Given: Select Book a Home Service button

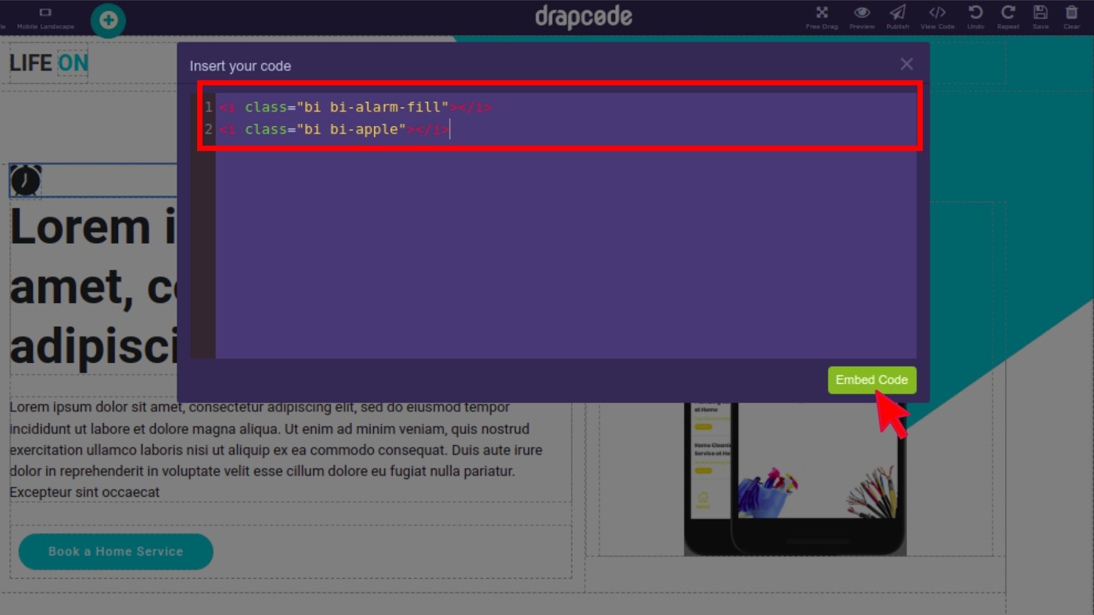Looking at the screenshot, I should point(115,551).
